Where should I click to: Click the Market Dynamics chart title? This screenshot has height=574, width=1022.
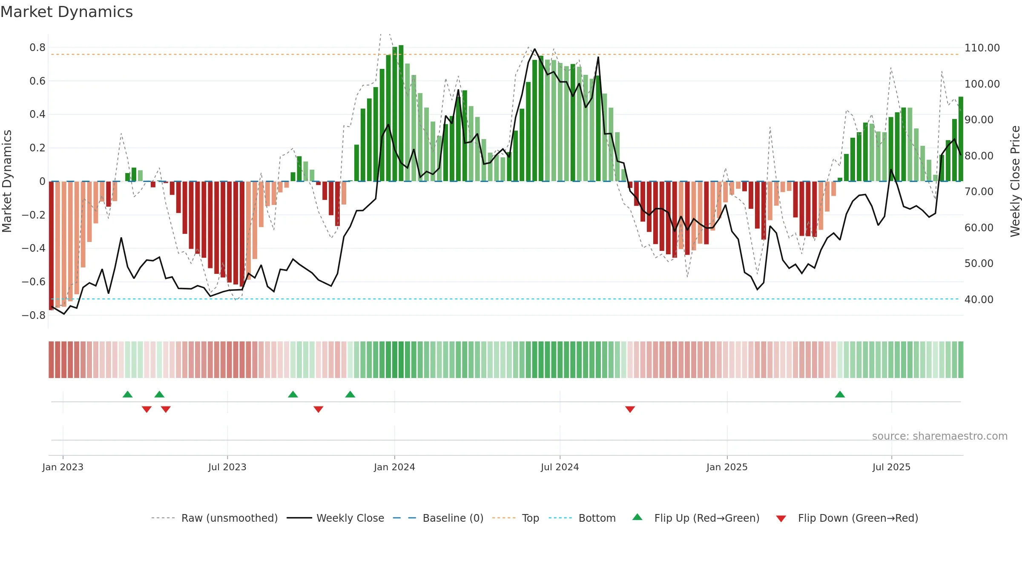point(67,12)
